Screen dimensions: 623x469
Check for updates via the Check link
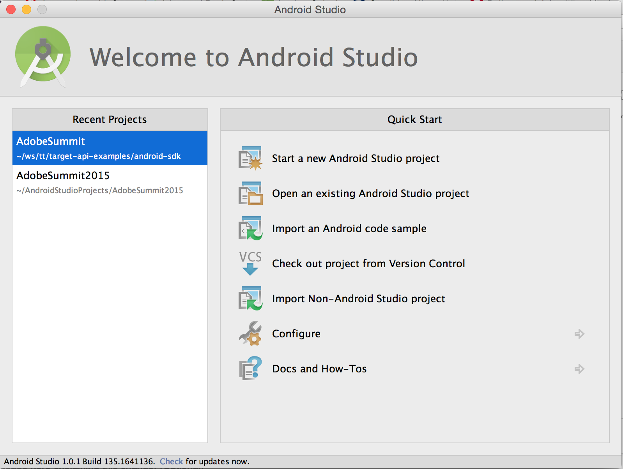coord(171,462)
